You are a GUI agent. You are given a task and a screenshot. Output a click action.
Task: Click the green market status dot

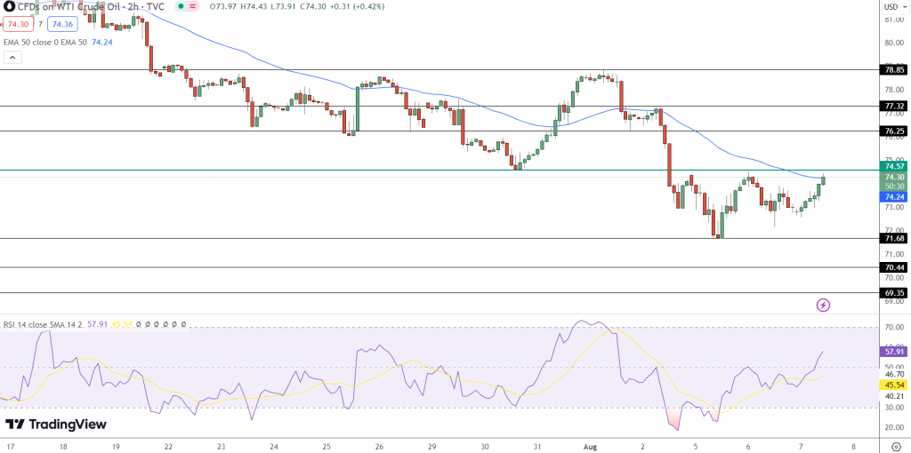click(x=181, y=6)
